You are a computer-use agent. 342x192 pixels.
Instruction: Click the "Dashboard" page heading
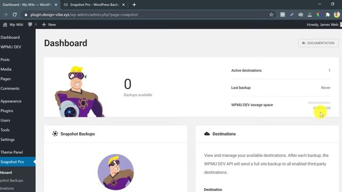[x=66, y=43]
